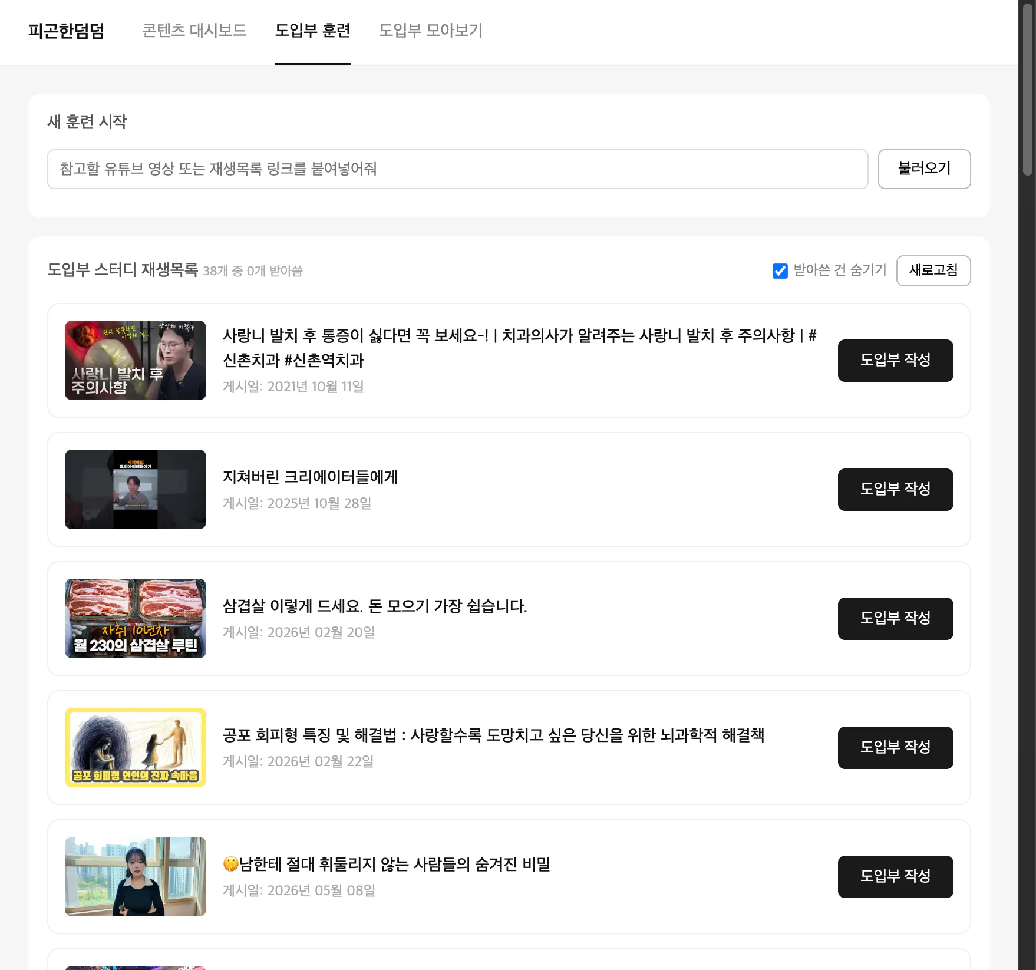Select the 도입부 훈련 tab
Screen dimensions: 1036x970
point(313,31)
